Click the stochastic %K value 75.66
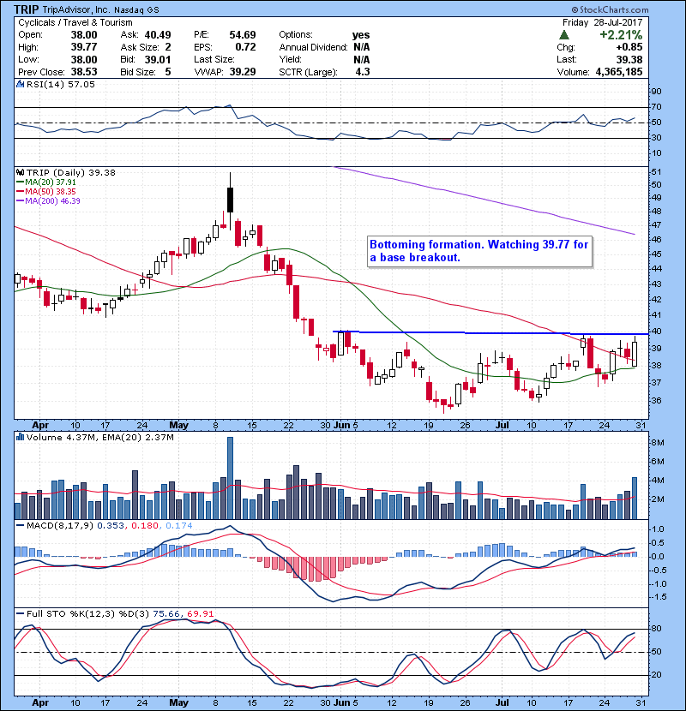 point(166,614)
